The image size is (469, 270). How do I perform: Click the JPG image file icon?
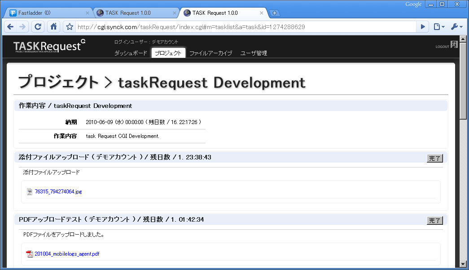click(29, 192)
